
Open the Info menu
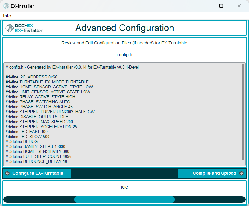(x=7, y=16)
